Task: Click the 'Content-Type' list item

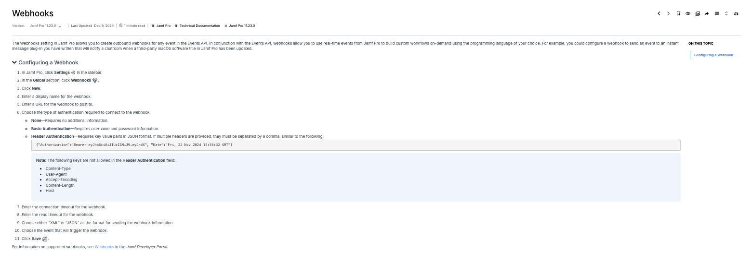Action: [x=58, y=169]
